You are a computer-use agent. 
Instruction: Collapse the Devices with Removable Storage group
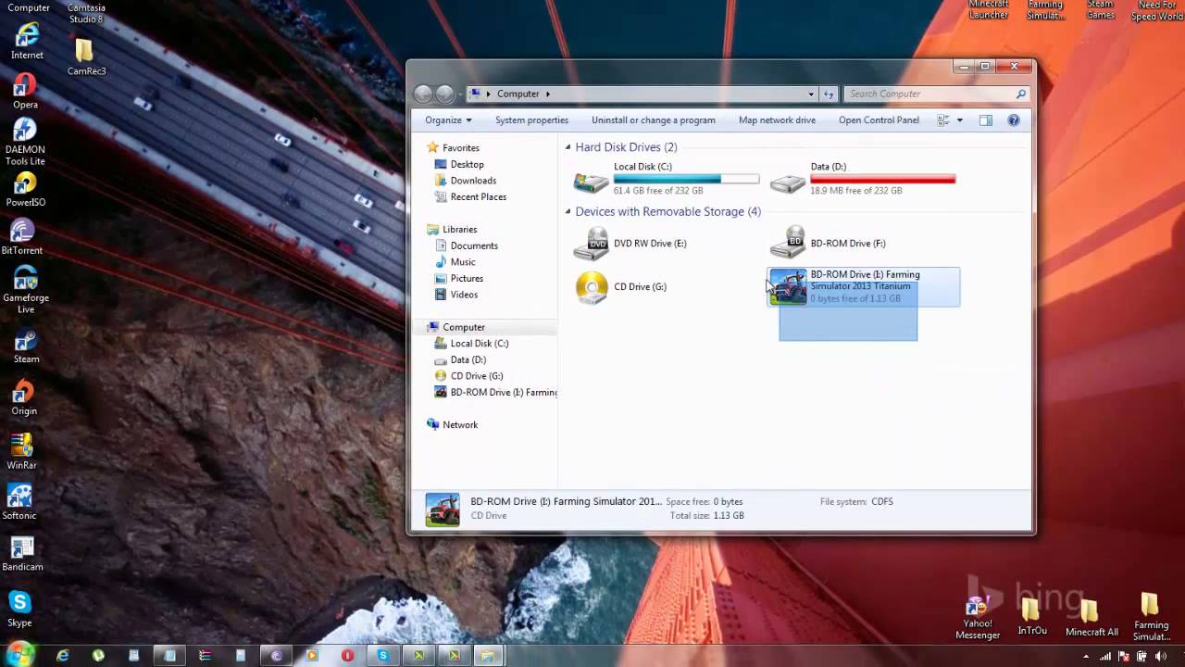click(568, 212)
